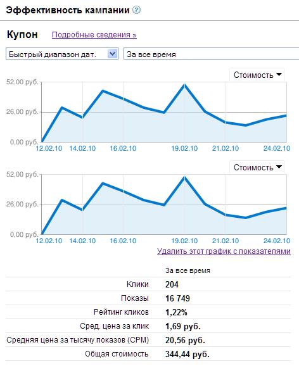
Task: Click the Рейтинг кликов row label
Action: (121, 312)
